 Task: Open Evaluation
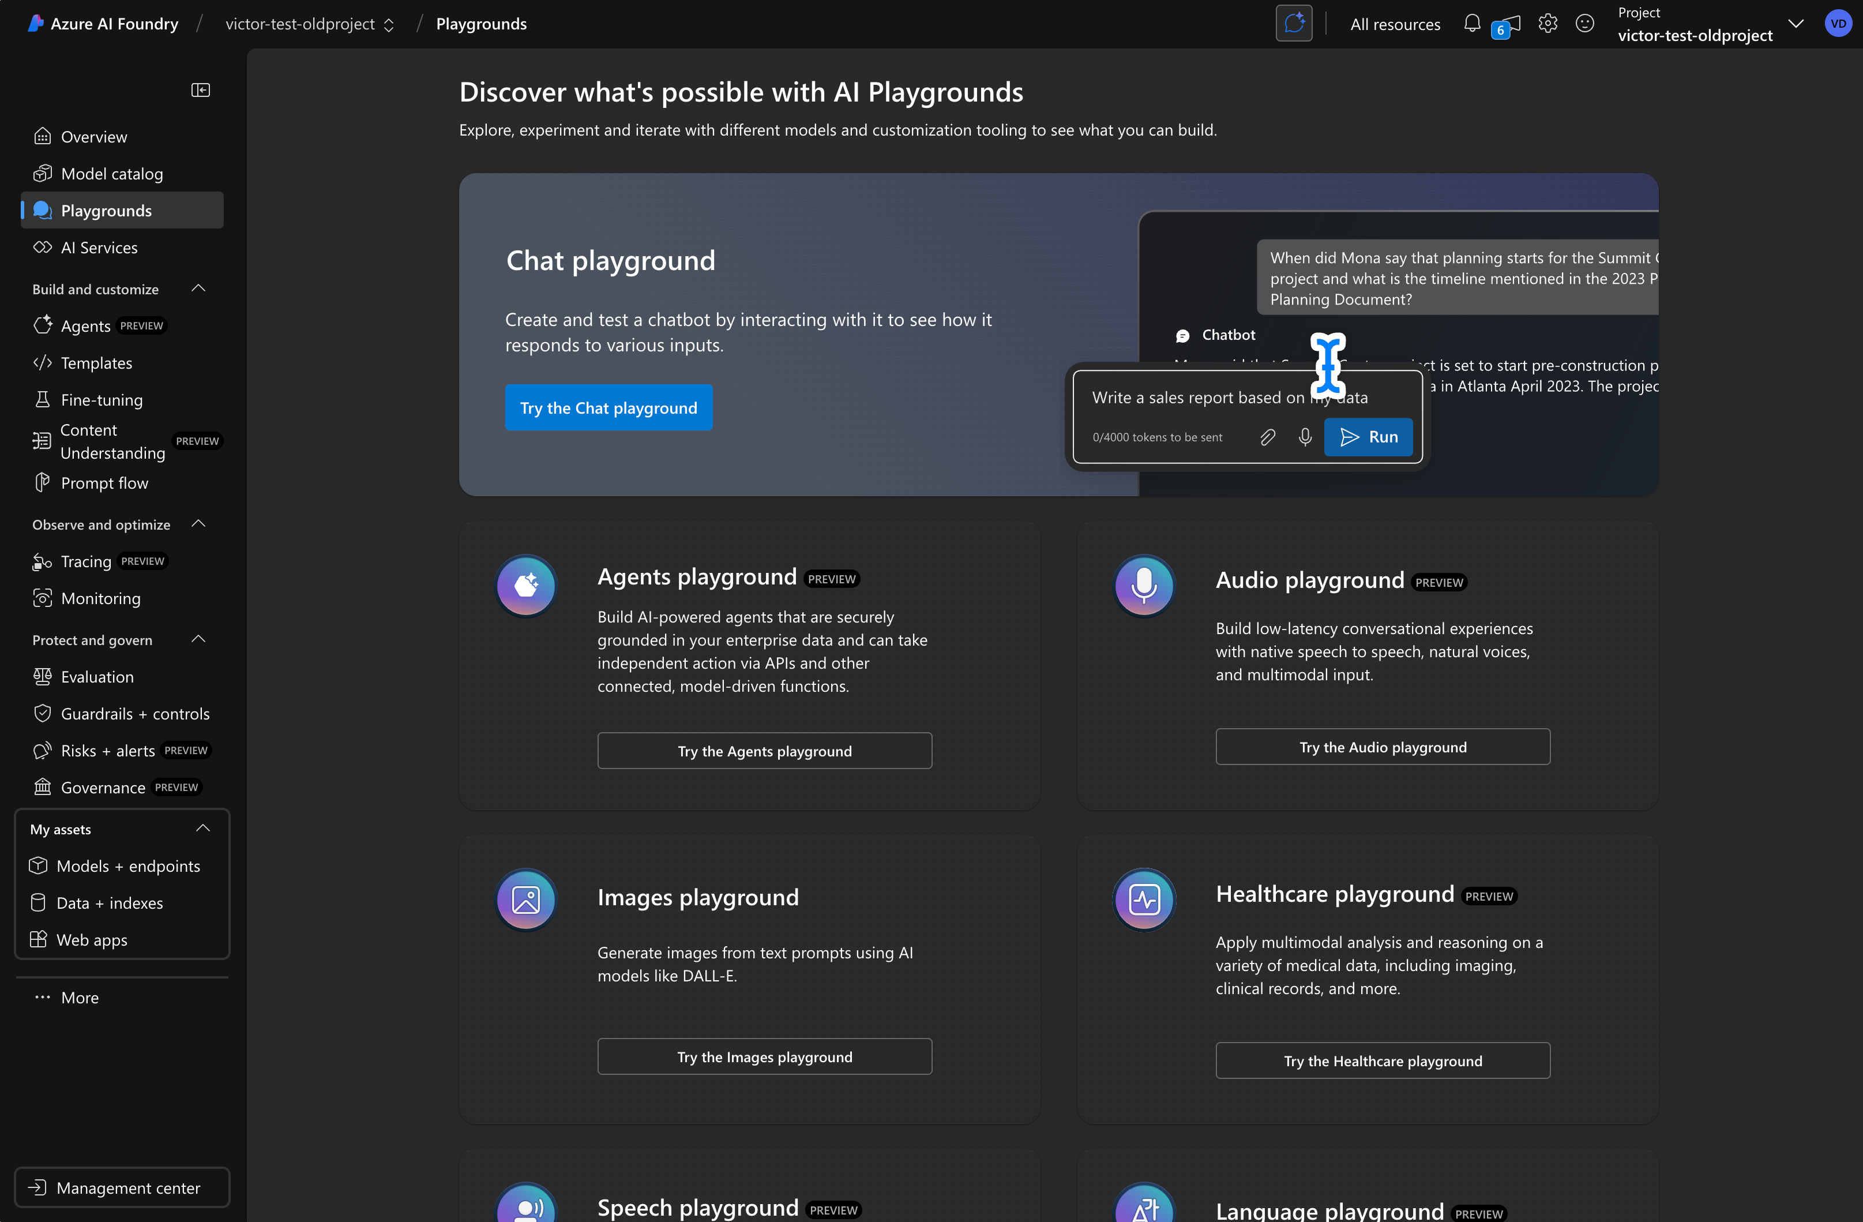coord(122,676)
